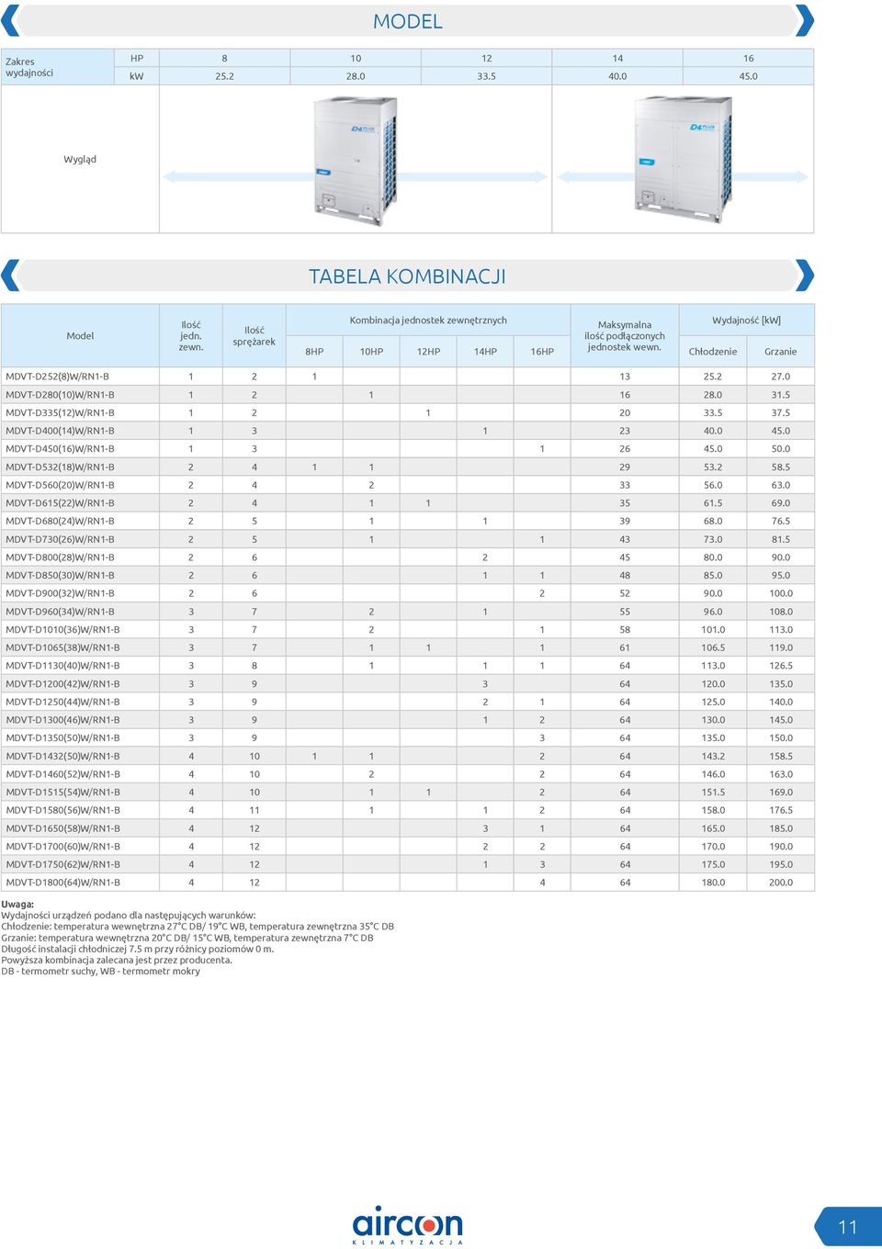Select model MDVT-D960(34)W/RN1-B
Screen dimensions: 882x1249
[x=60, y=612]
